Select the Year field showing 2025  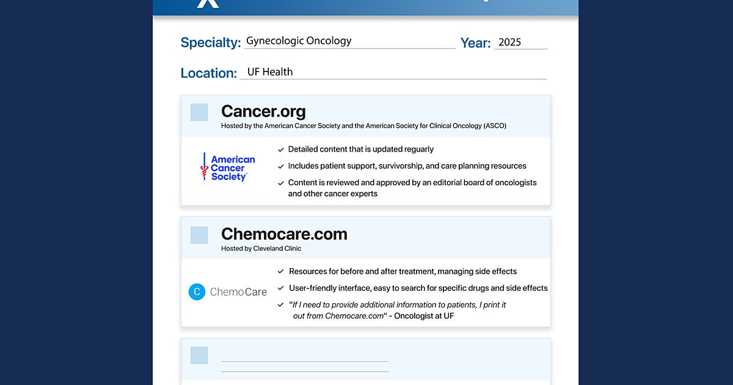click(x=520, y=42)
